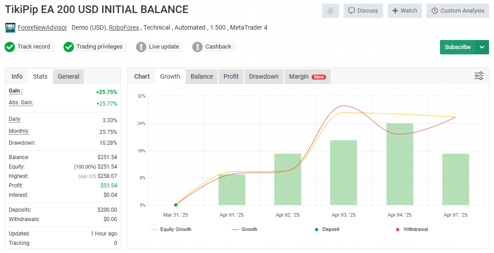Screen dimensions: 494x253
Task: Toggle the Growth legend series
Action: (x=245, y=230)
